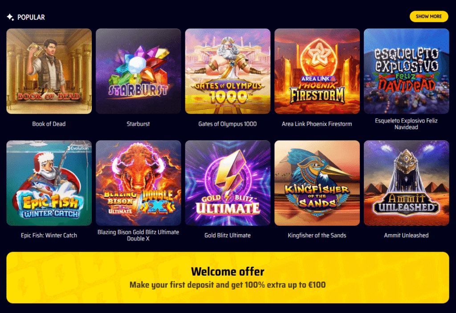Open Kingfisher of the Sands thumbnail
The image size is (456, 313).
pyautogui.click(x=317, y=183)
